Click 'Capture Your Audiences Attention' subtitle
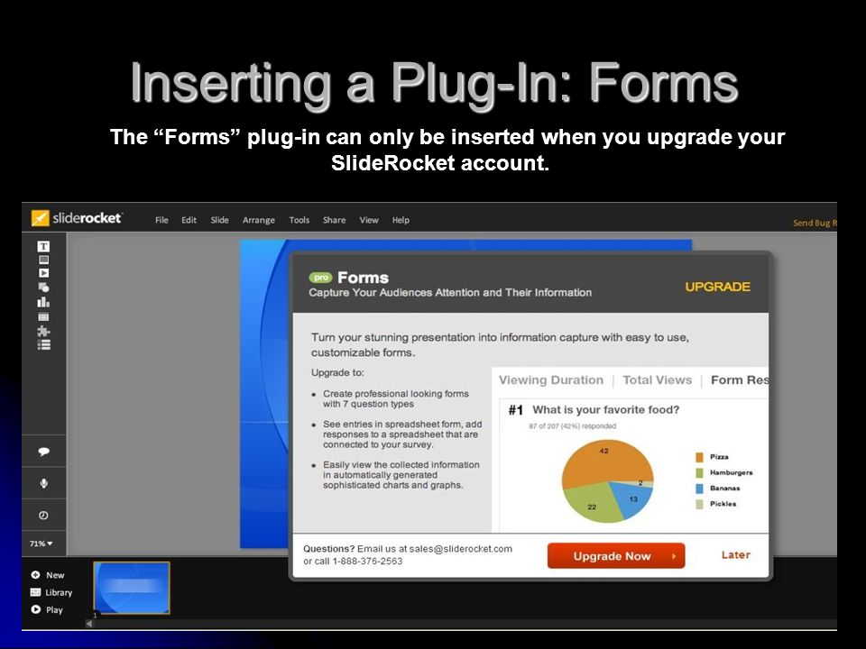Screen dimensions: 866x649 450,292
